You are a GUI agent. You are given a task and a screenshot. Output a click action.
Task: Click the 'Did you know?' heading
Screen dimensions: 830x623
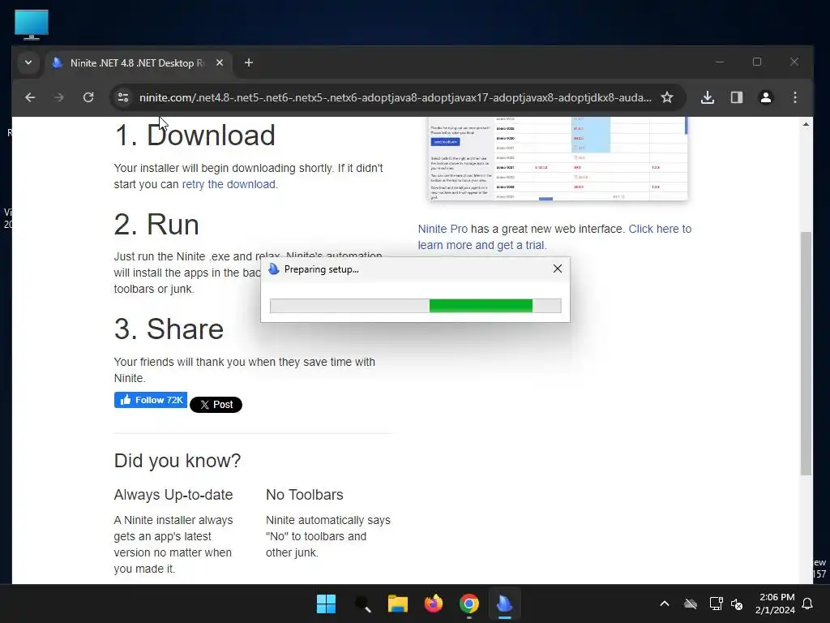coord(178,461)
